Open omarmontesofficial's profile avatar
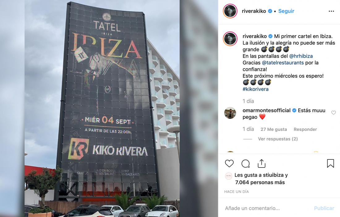 230,113
